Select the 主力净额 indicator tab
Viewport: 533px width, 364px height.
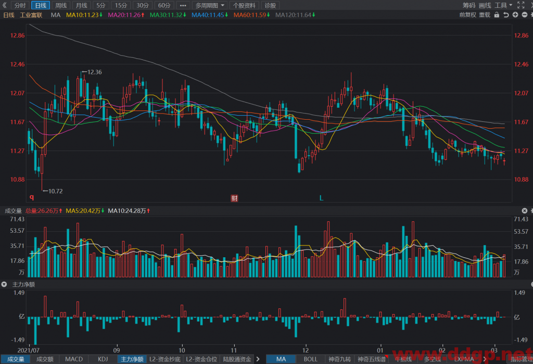pos(132,359)
